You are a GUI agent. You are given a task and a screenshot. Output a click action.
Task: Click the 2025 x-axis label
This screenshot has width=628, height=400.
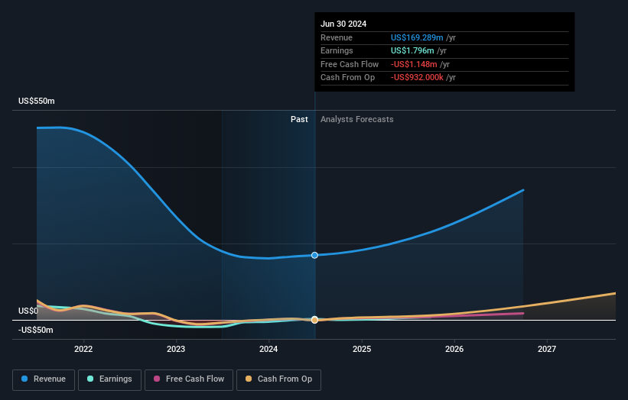(362, 349)
